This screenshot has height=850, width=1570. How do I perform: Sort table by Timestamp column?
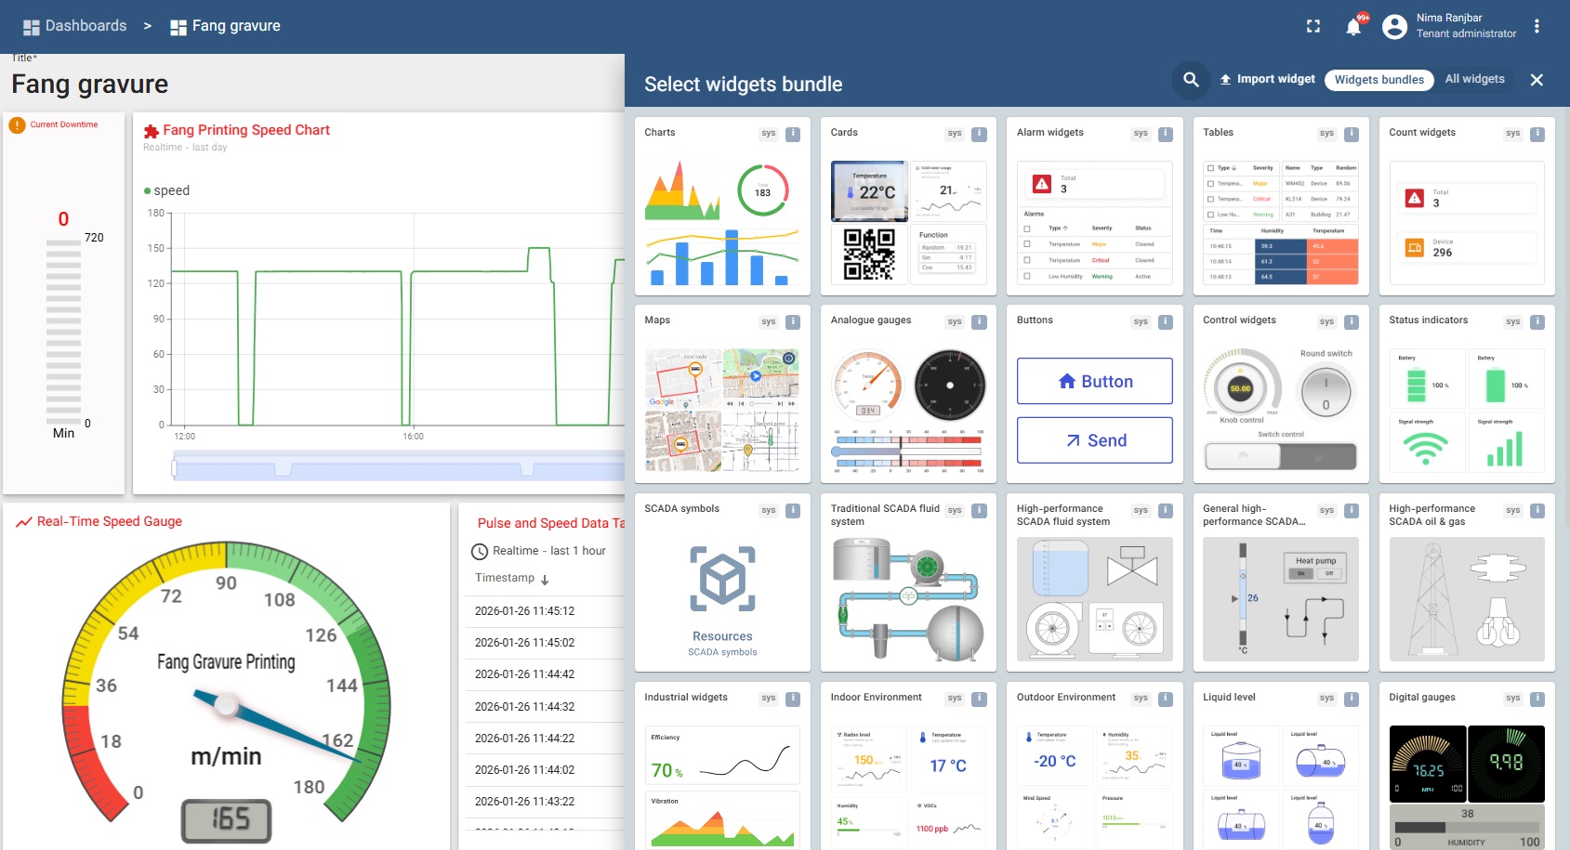tap(505, 578)
